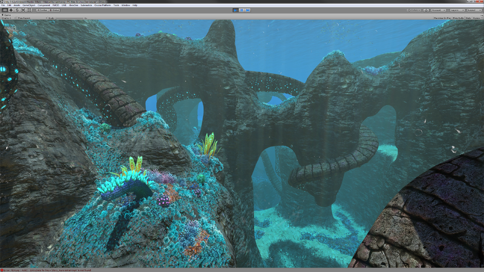
Task: Open the Gizmos dropdown
Action: [x=477, y=18]
